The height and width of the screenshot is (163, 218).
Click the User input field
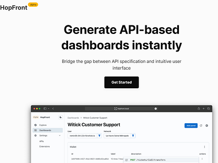pos(82,136)
